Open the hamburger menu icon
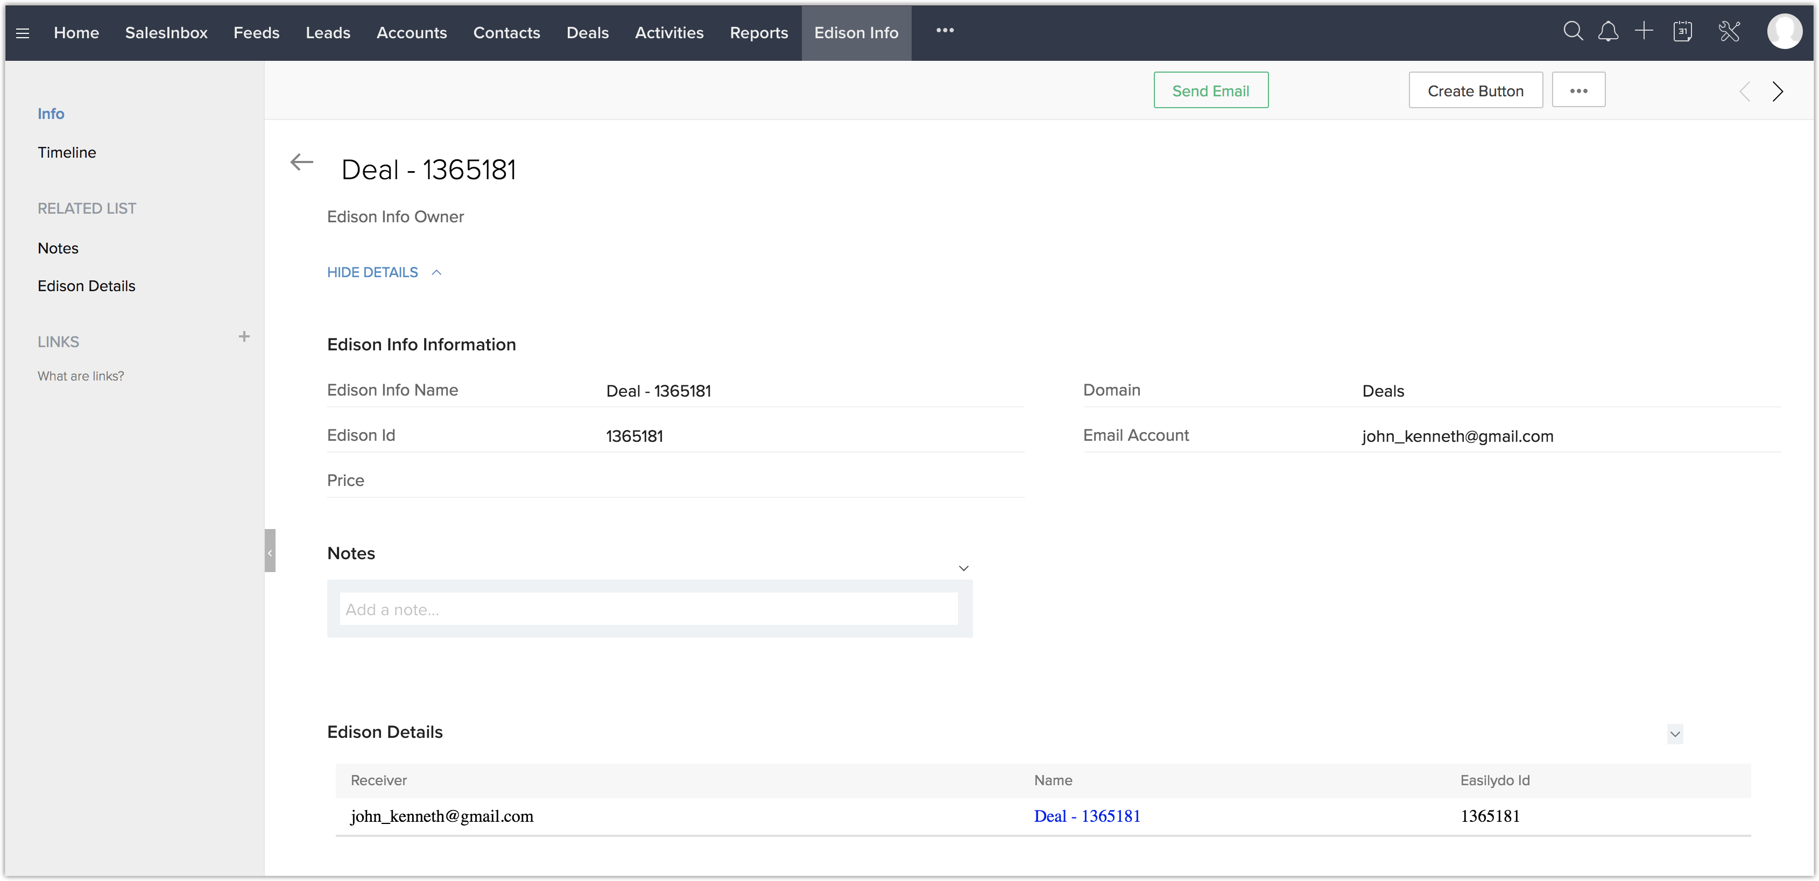The width and height of the screenshot is (1819, 881). pyautogui.click(x=23, y=33)
